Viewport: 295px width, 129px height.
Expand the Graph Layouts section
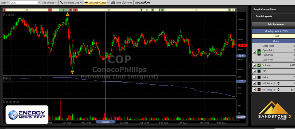pos(273,16)
